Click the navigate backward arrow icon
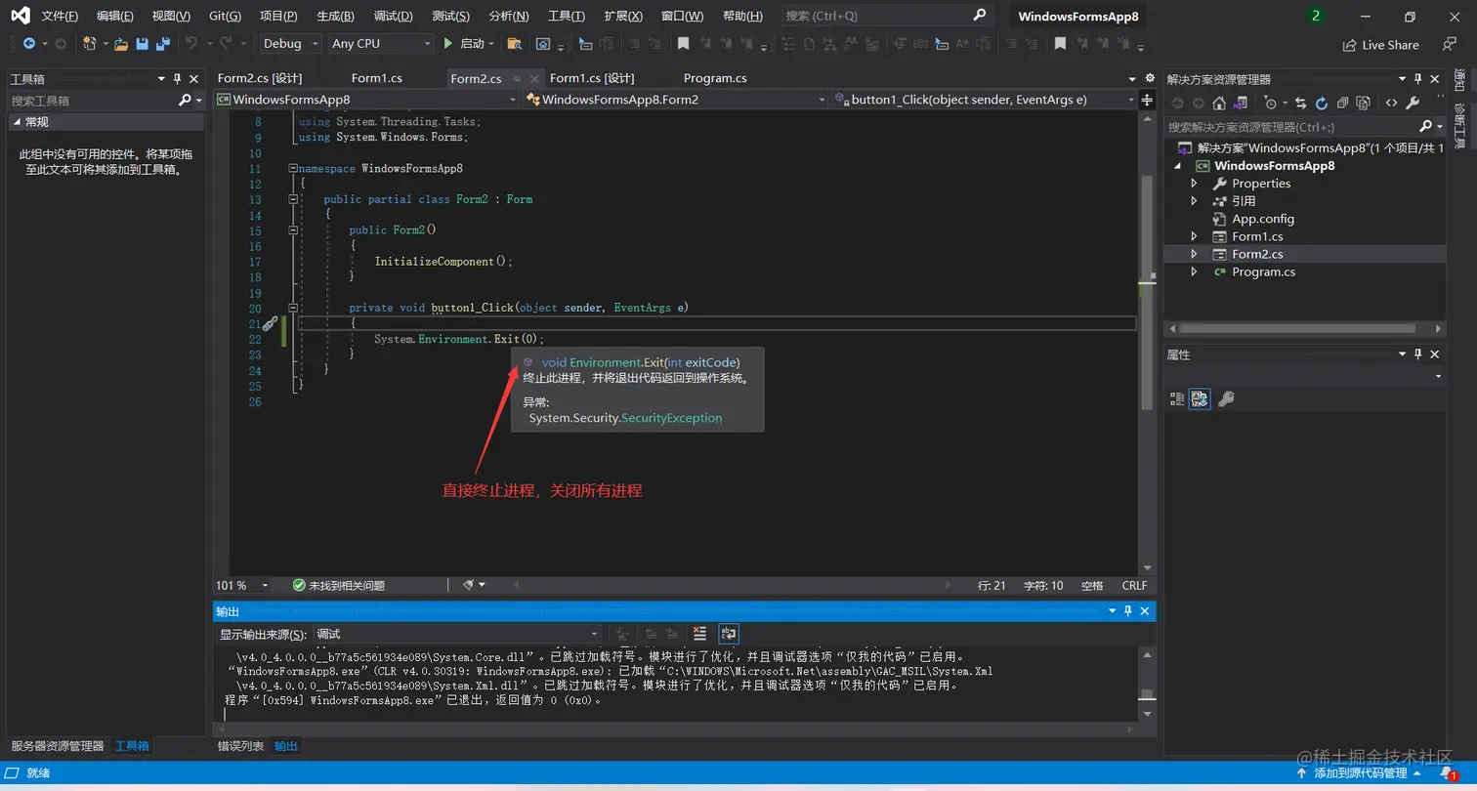The height and width of the screenshot is (791, 1477). click(29, 43)
